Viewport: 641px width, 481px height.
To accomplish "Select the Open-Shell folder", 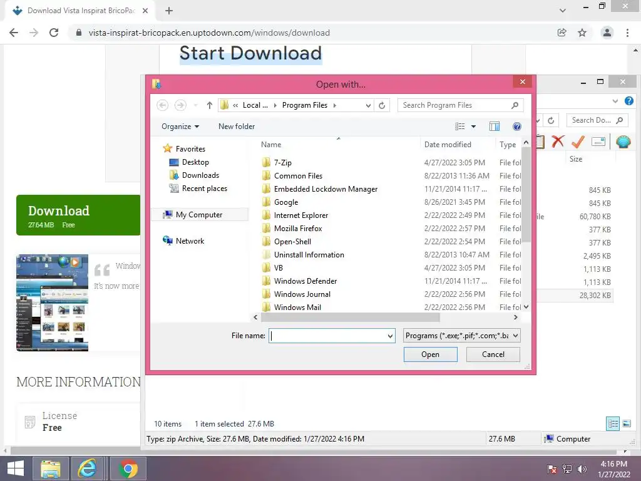I will click(x=293, y=241).
